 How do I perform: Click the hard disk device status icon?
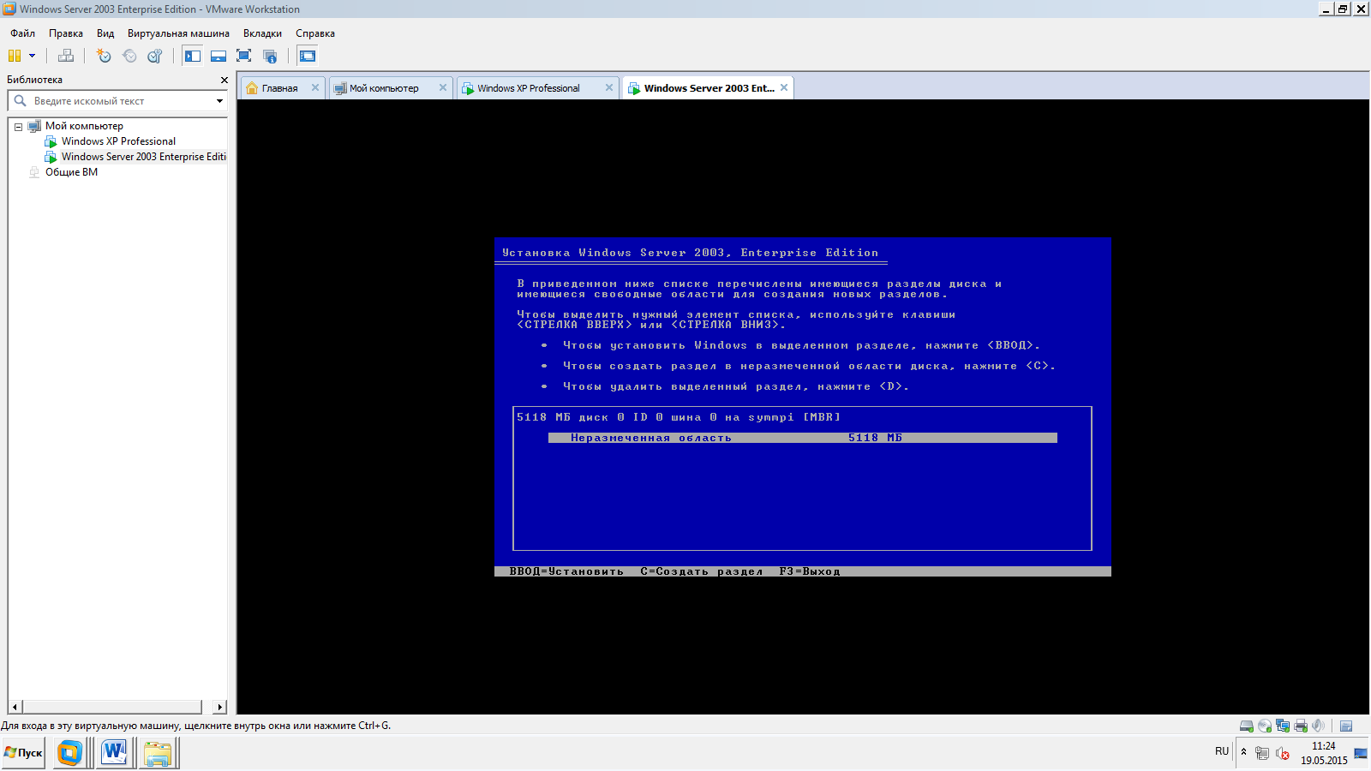[1247, 726]
